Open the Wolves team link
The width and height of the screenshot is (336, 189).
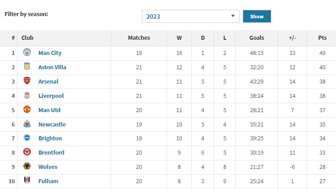[48, 167]
